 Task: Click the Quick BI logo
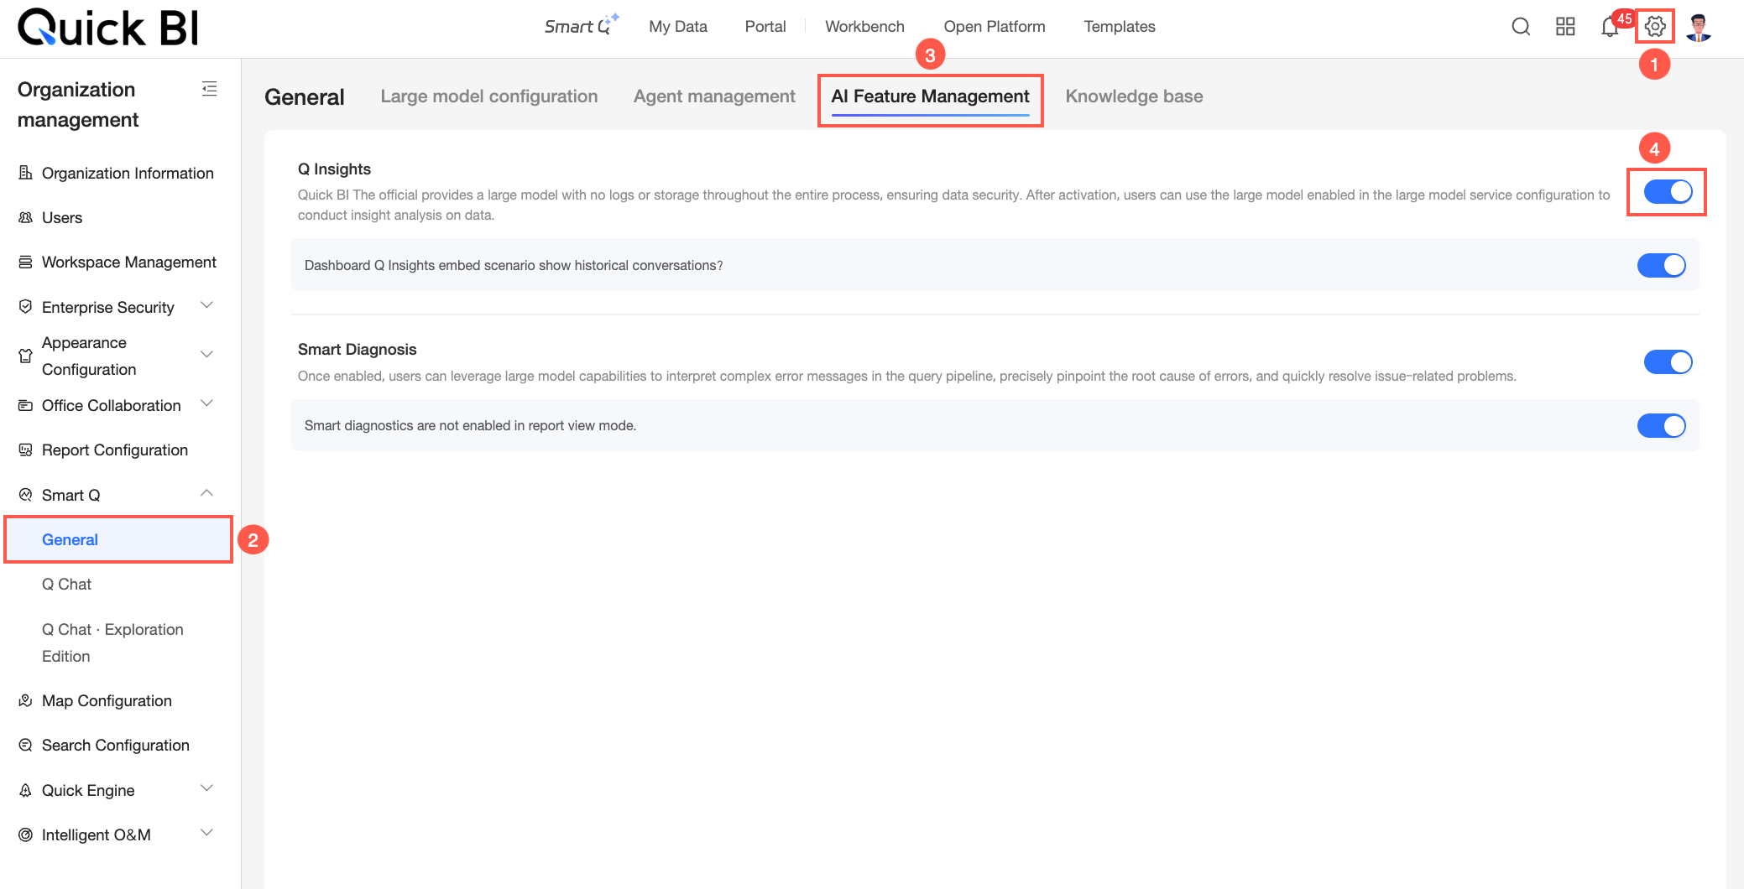(x=108, y=28)
